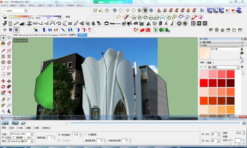This screenshot has width=247, height=148.
Task: Click the third Thea save image button
Action: coord(23,123)
